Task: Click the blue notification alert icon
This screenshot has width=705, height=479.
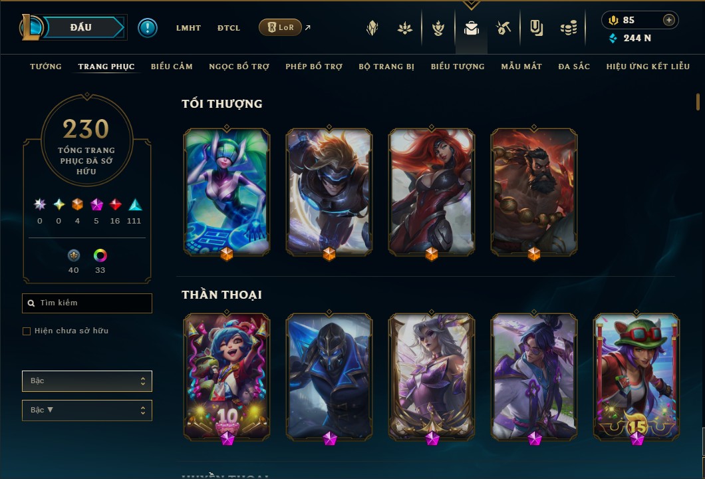Action: tap(148, 28)
